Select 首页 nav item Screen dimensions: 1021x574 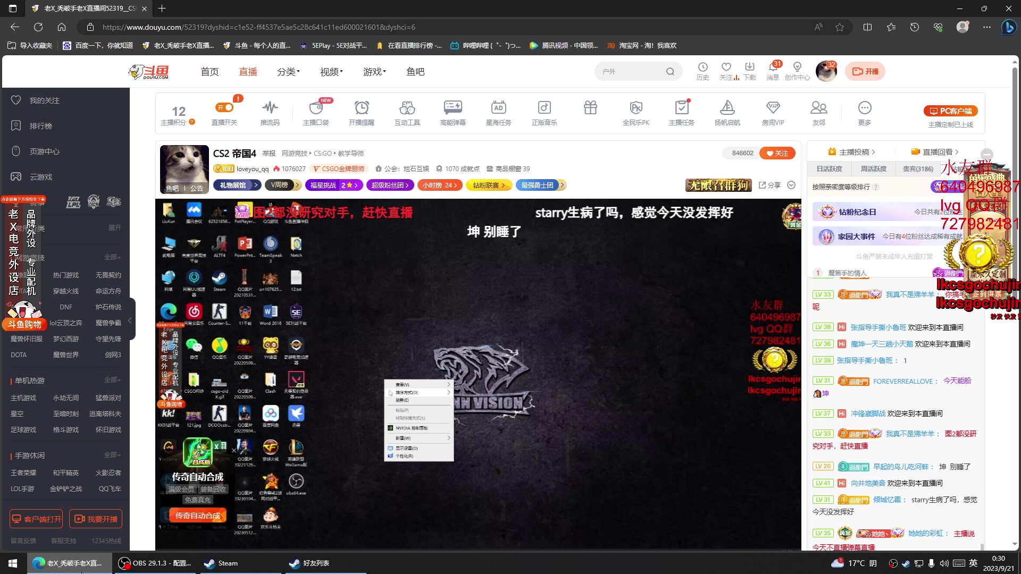coord(210,72)
